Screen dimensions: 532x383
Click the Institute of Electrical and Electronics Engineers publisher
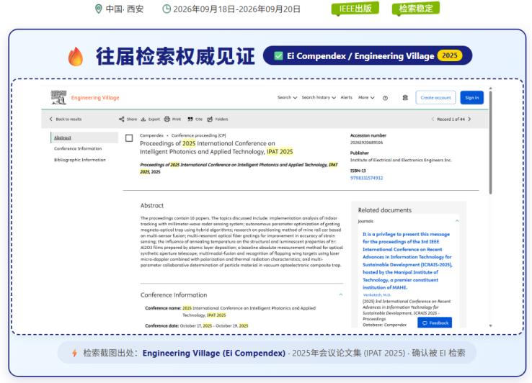401,160
